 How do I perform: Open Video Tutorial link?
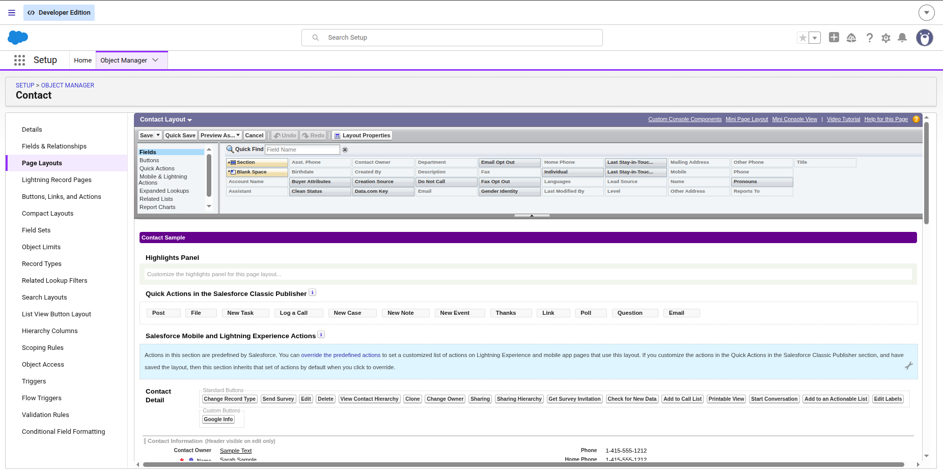(x=843, y=120)
